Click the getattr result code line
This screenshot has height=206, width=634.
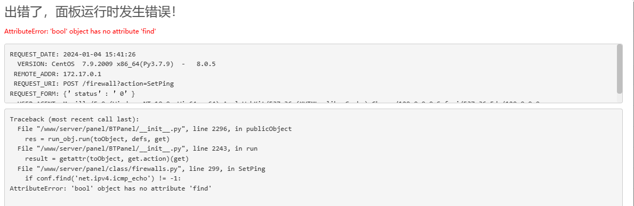107,159
